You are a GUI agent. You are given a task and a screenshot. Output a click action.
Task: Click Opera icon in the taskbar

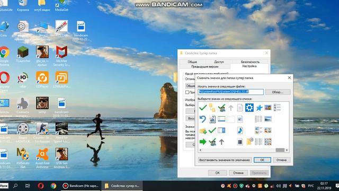(x=41, y=186)
